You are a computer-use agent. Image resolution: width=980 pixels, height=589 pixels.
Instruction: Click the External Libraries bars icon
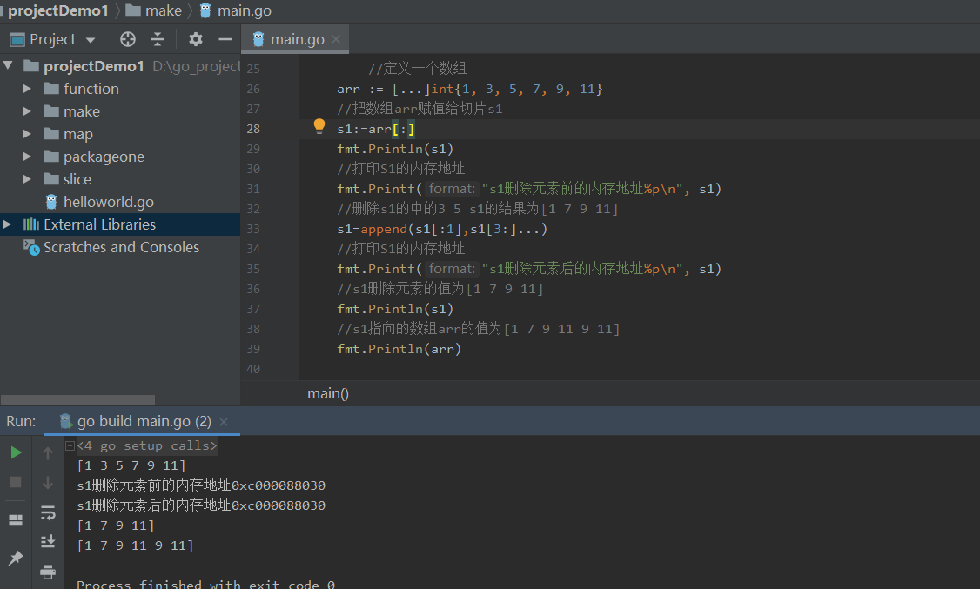tap(31, 224)
